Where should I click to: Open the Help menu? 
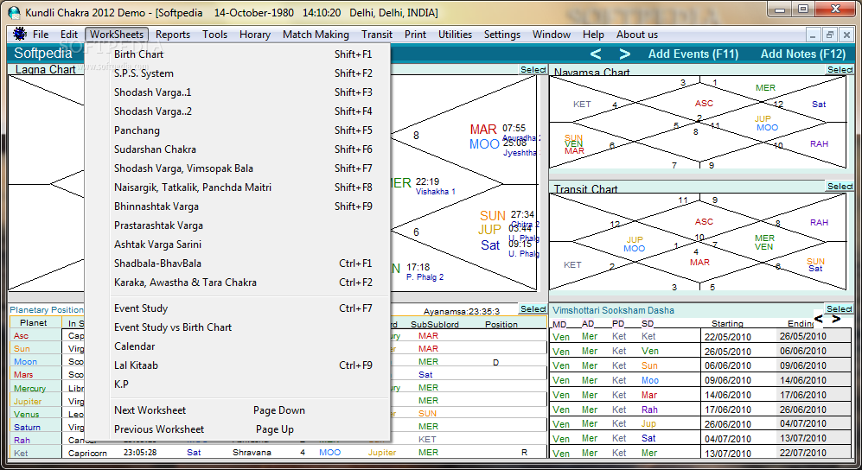[x=593, y=34]
